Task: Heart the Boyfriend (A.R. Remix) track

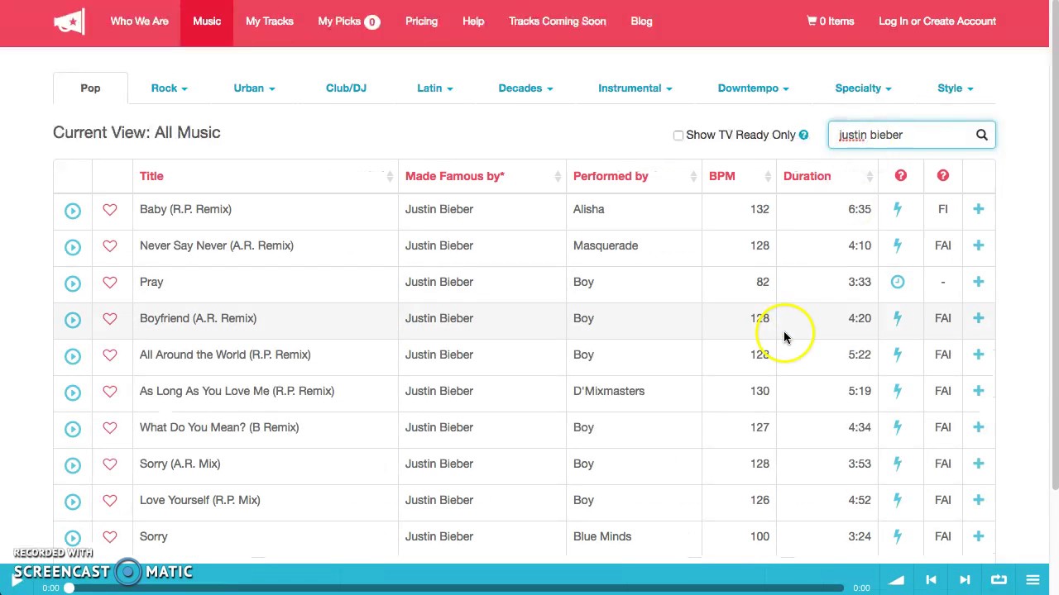Action: (x=110, y=319)
